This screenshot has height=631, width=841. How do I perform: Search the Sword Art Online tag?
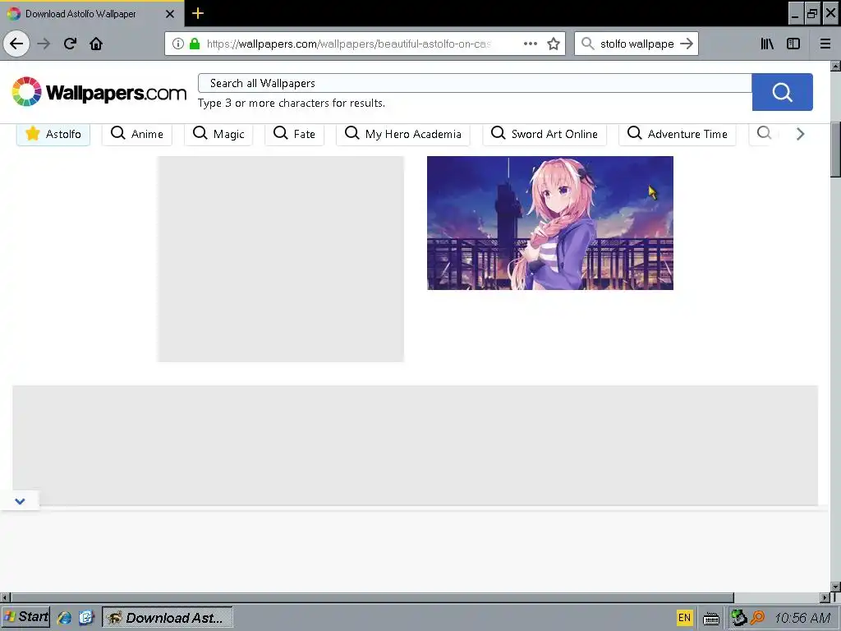point(545,134)
